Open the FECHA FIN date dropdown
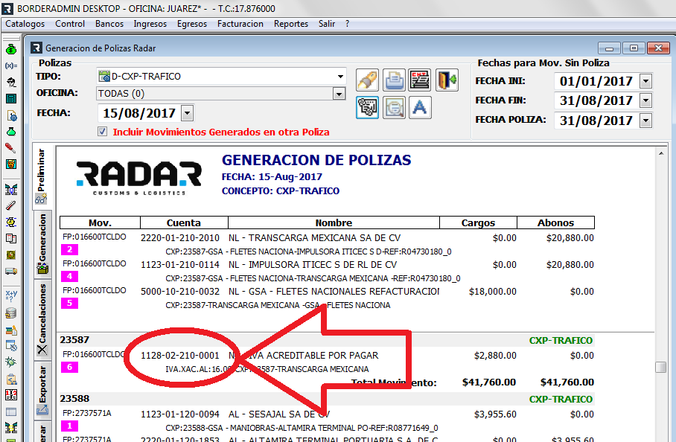 click(645, 100)
